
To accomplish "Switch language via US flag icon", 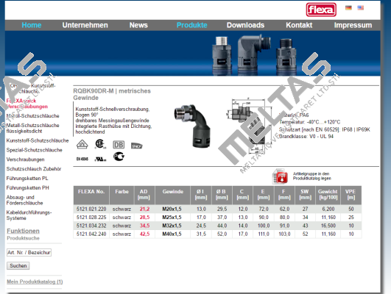I will pos(360,7).
